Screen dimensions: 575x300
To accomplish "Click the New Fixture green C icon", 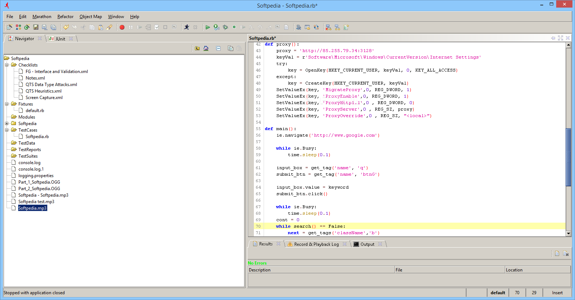I will coord(27,27).
